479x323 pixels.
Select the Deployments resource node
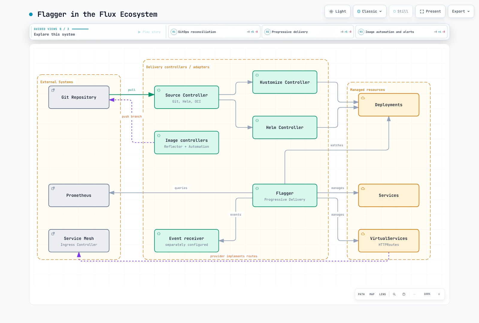pyautogui.click(x=389, y=105)
